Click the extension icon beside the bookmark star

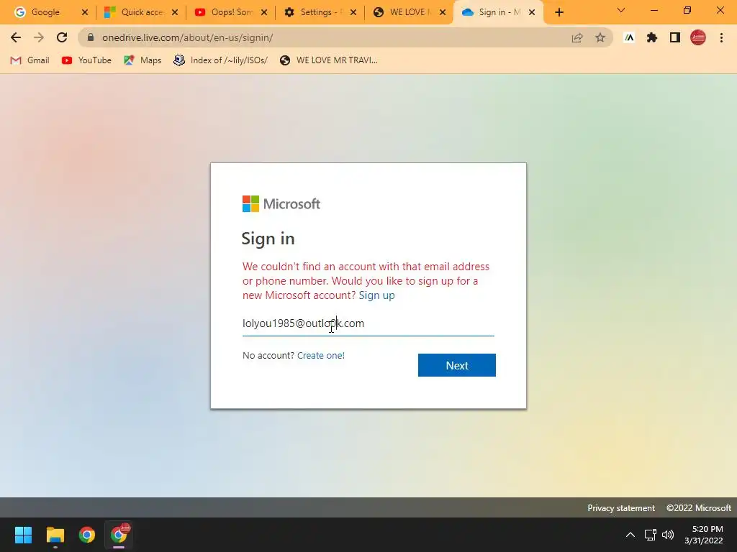[629, 37]
